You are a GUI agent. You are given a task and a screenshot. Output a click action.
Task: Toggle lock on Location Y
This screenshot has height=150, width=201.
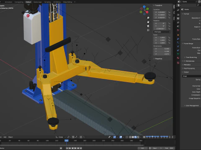tap(169, 15)
